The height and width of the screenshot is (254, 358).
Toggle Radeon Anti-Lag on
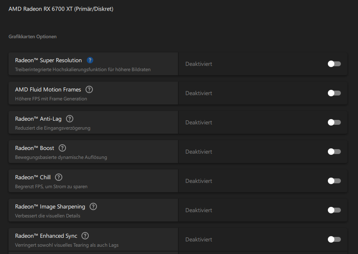(x=334, y=122)
